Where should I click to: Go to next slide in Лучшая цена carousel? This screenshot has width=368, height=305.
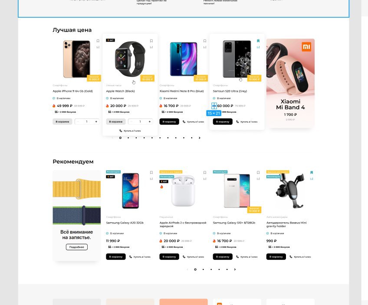click(200, 138)
